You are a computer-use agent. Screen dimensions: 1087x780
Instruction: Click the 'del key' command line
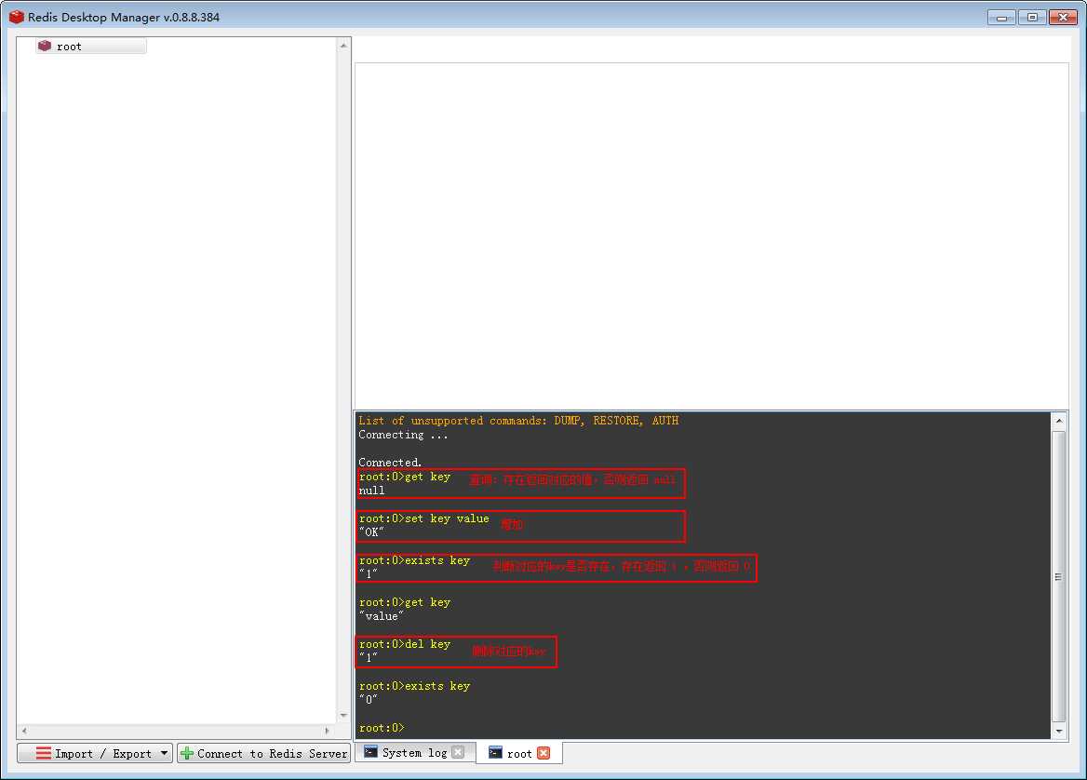(x=405, y=643)
